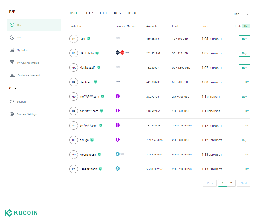Screen dimensions: 270x220
Task: Click Malikussaifi's verified shield badge
Action: coord(99,67)
